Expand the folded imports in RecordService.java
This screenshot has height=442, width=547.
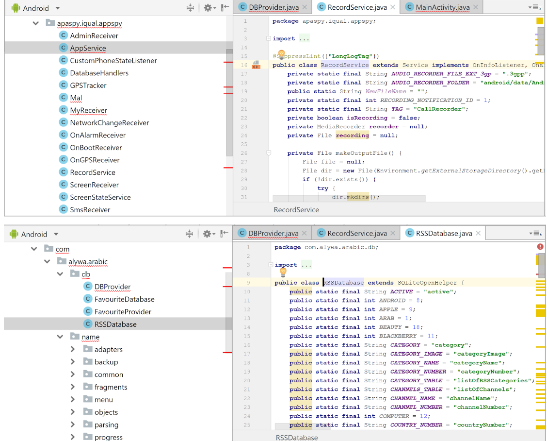[x=269, y=38]
